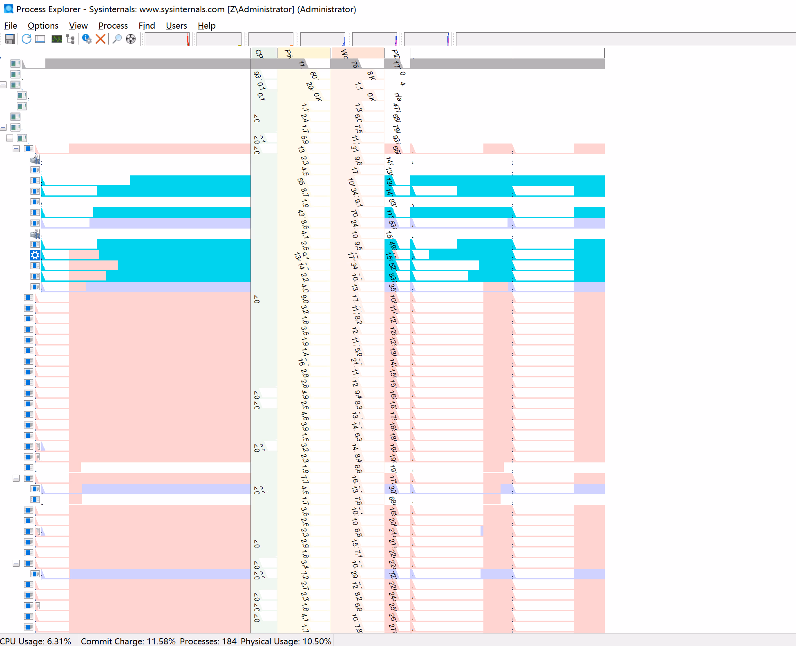Collapse the bottommost tree minus box

coord(16,563)
